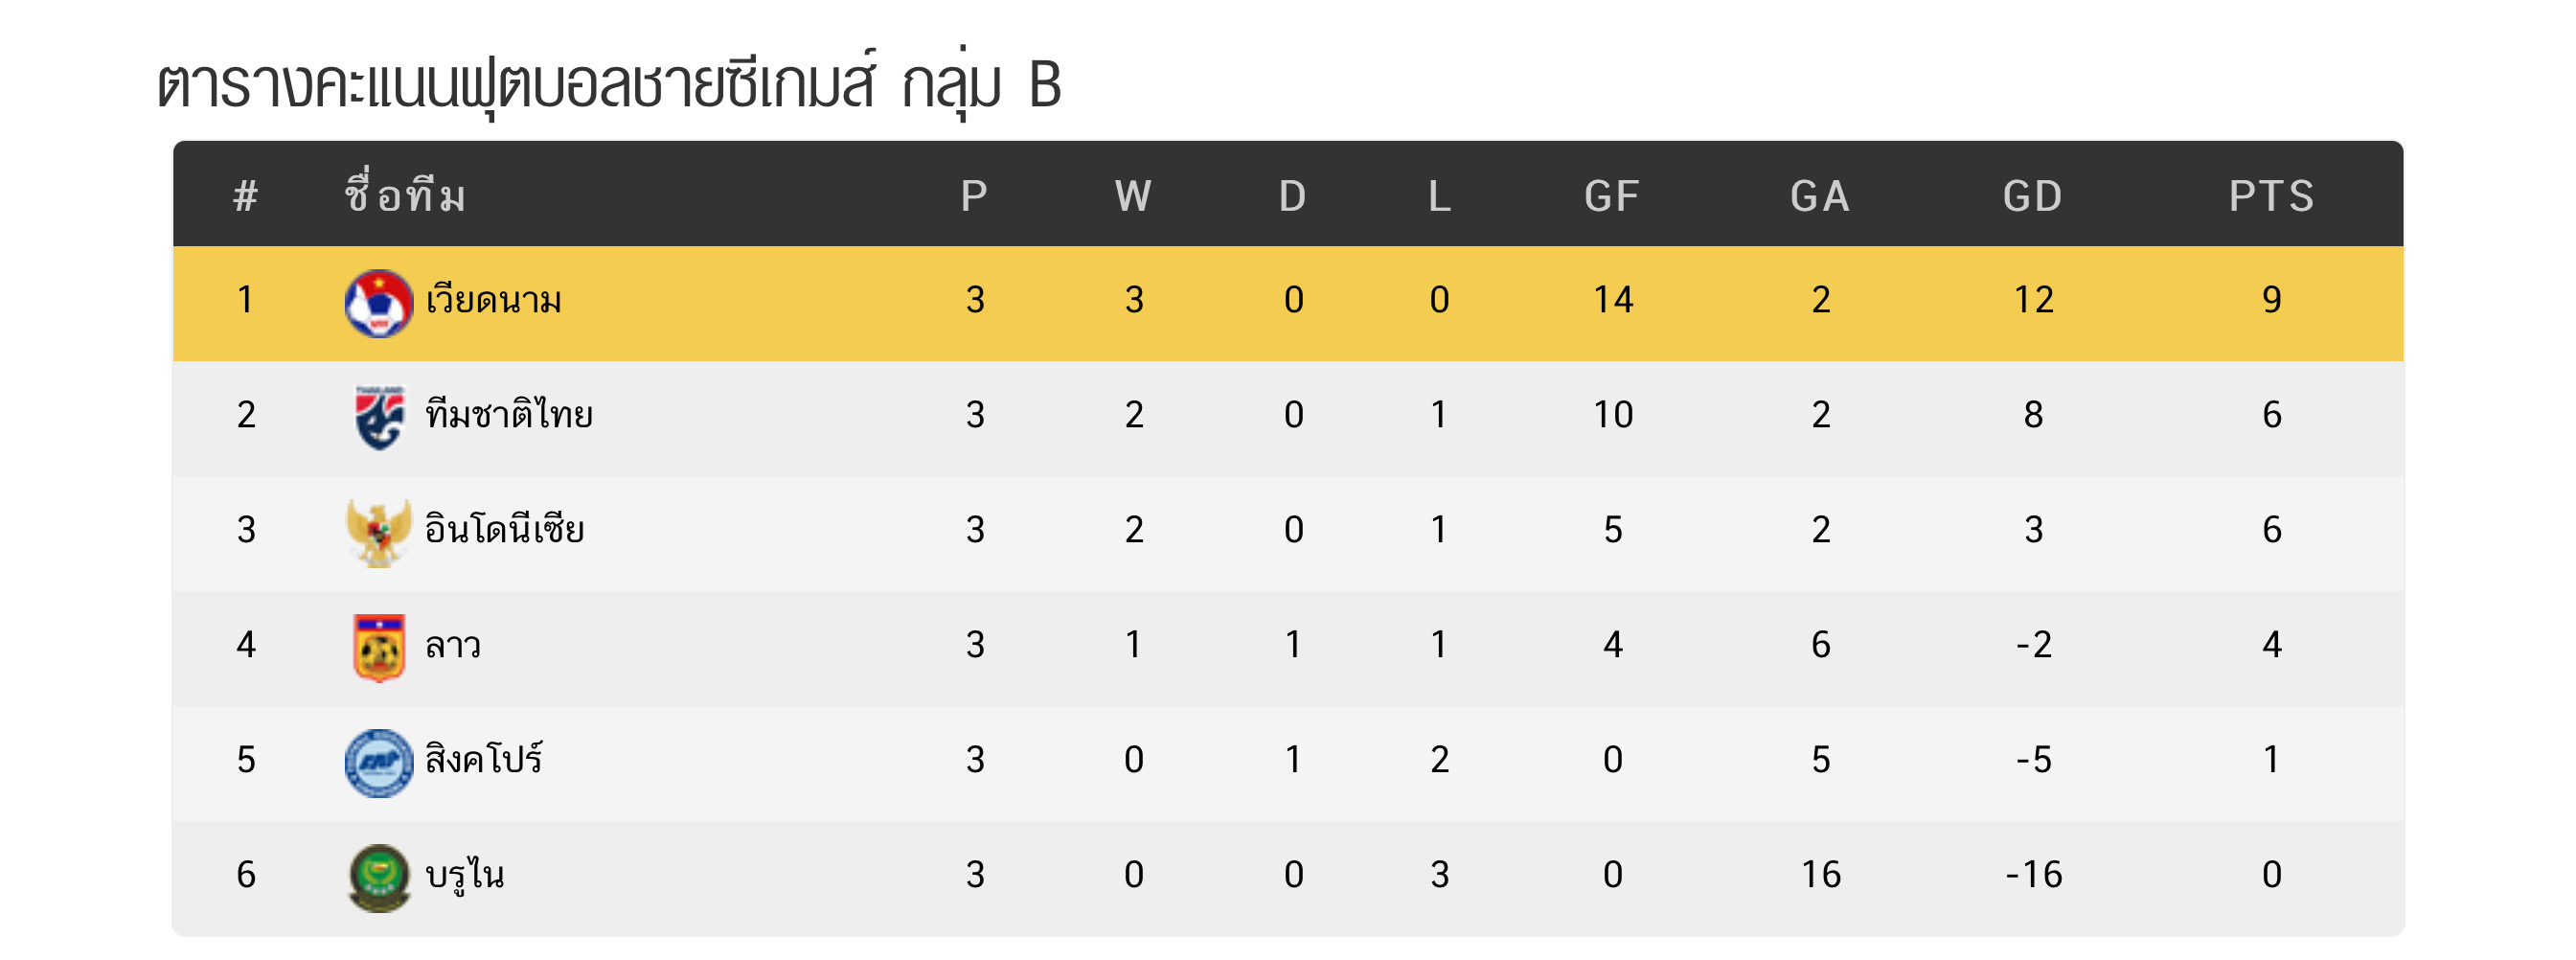
Task: Click the Brunei green team crest
Action: click(379, 877)
